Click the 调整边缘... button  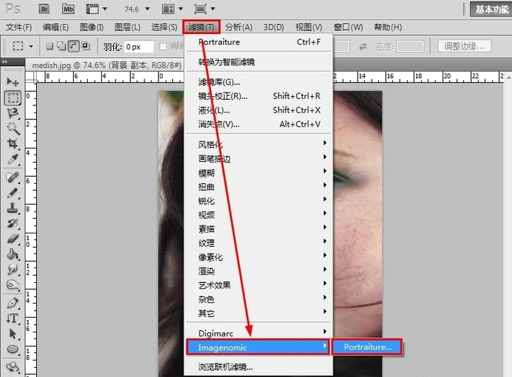pyautogui.click(x=464, y=46)
